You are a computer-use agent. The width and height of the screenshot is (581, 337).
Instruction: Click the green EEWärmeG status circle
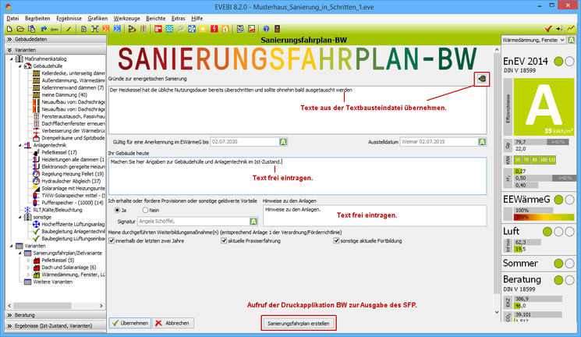[558, 200]
